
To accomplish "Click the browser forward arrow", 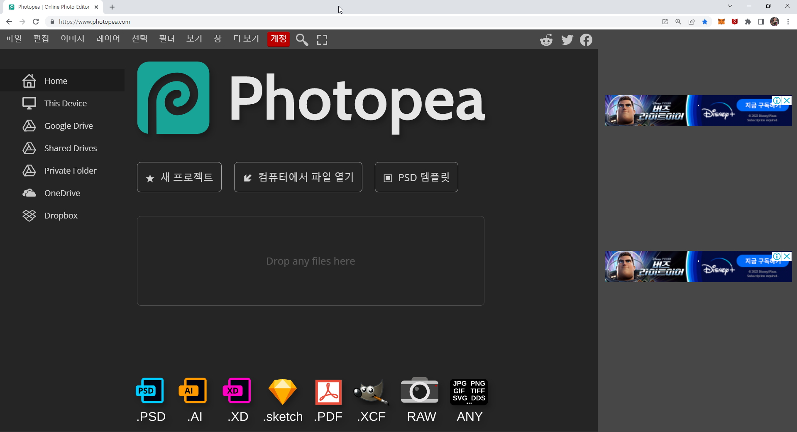I will coord(22,22).
